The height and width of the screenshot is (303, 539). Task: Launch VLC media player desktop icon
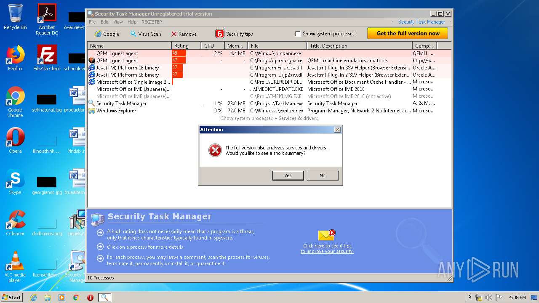[x=15, y=267]
